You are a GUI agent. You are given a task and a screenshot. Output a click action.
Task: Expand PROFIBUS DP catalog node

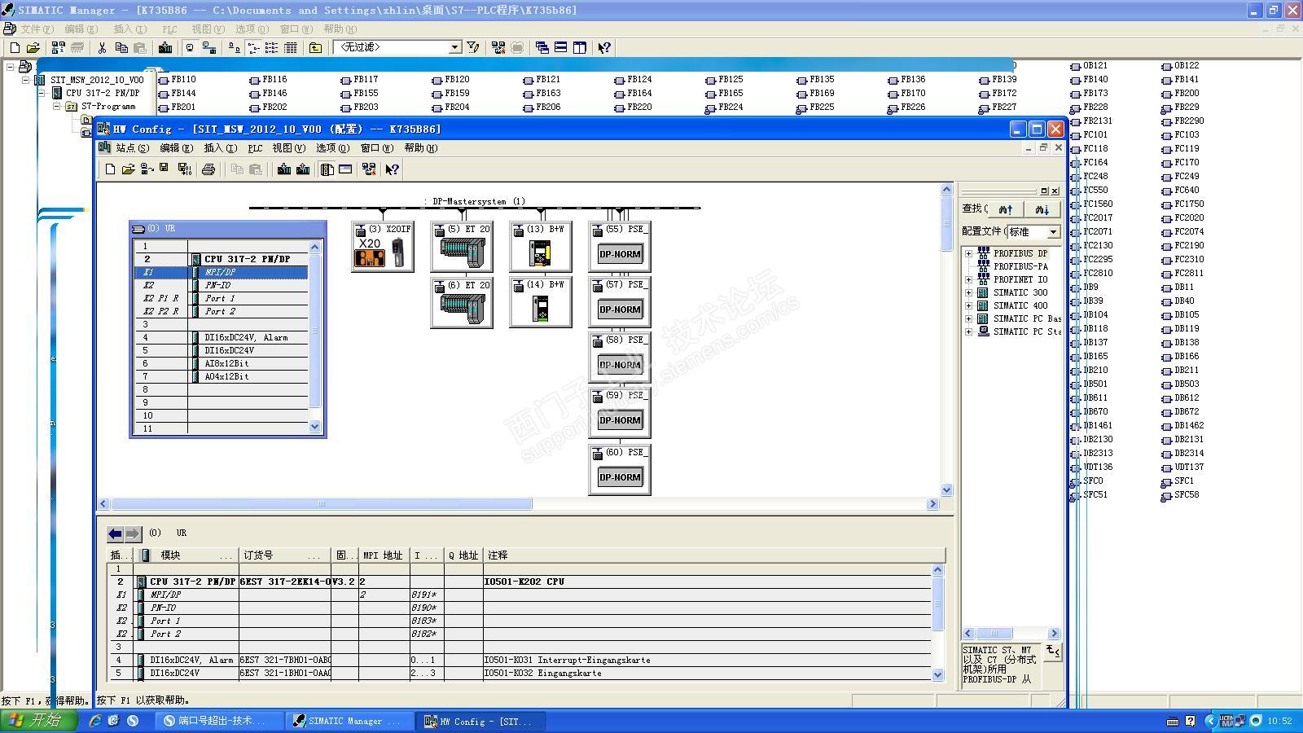(969, 253)
